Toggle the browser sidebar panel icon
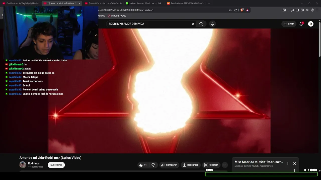 point(297,10)
